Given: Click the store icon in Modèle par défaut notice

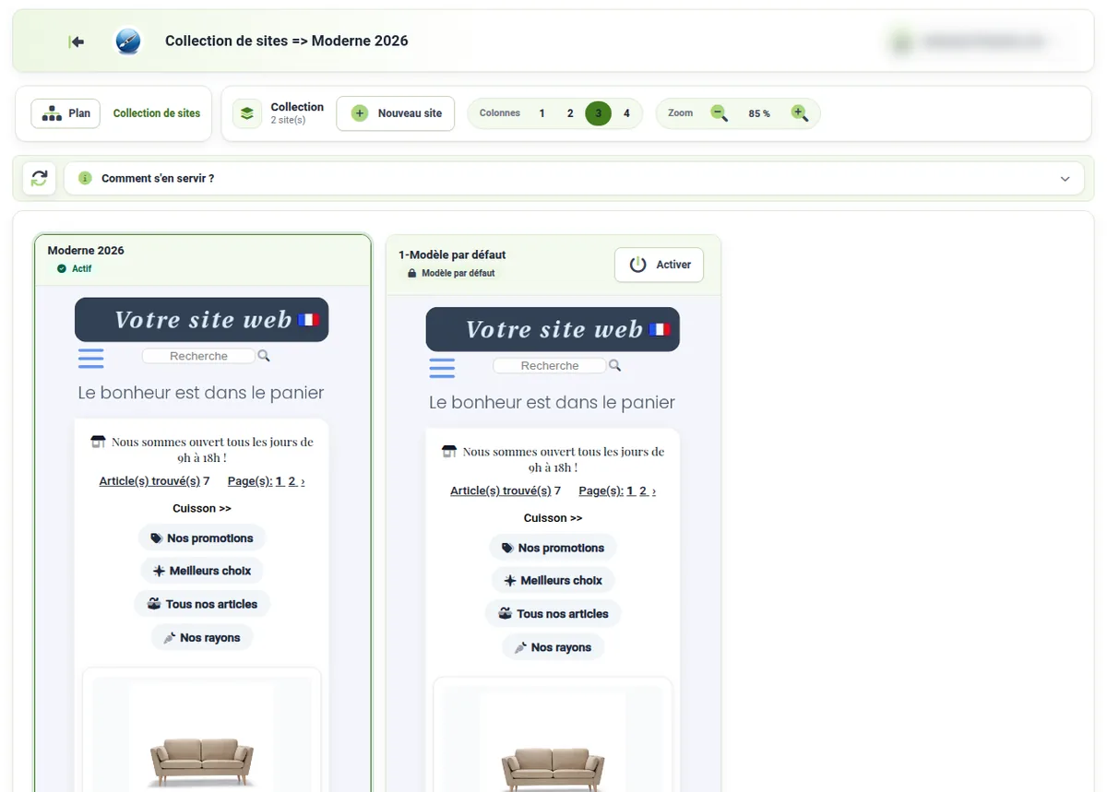Looking at the screenshot, I should pos(449,452).
